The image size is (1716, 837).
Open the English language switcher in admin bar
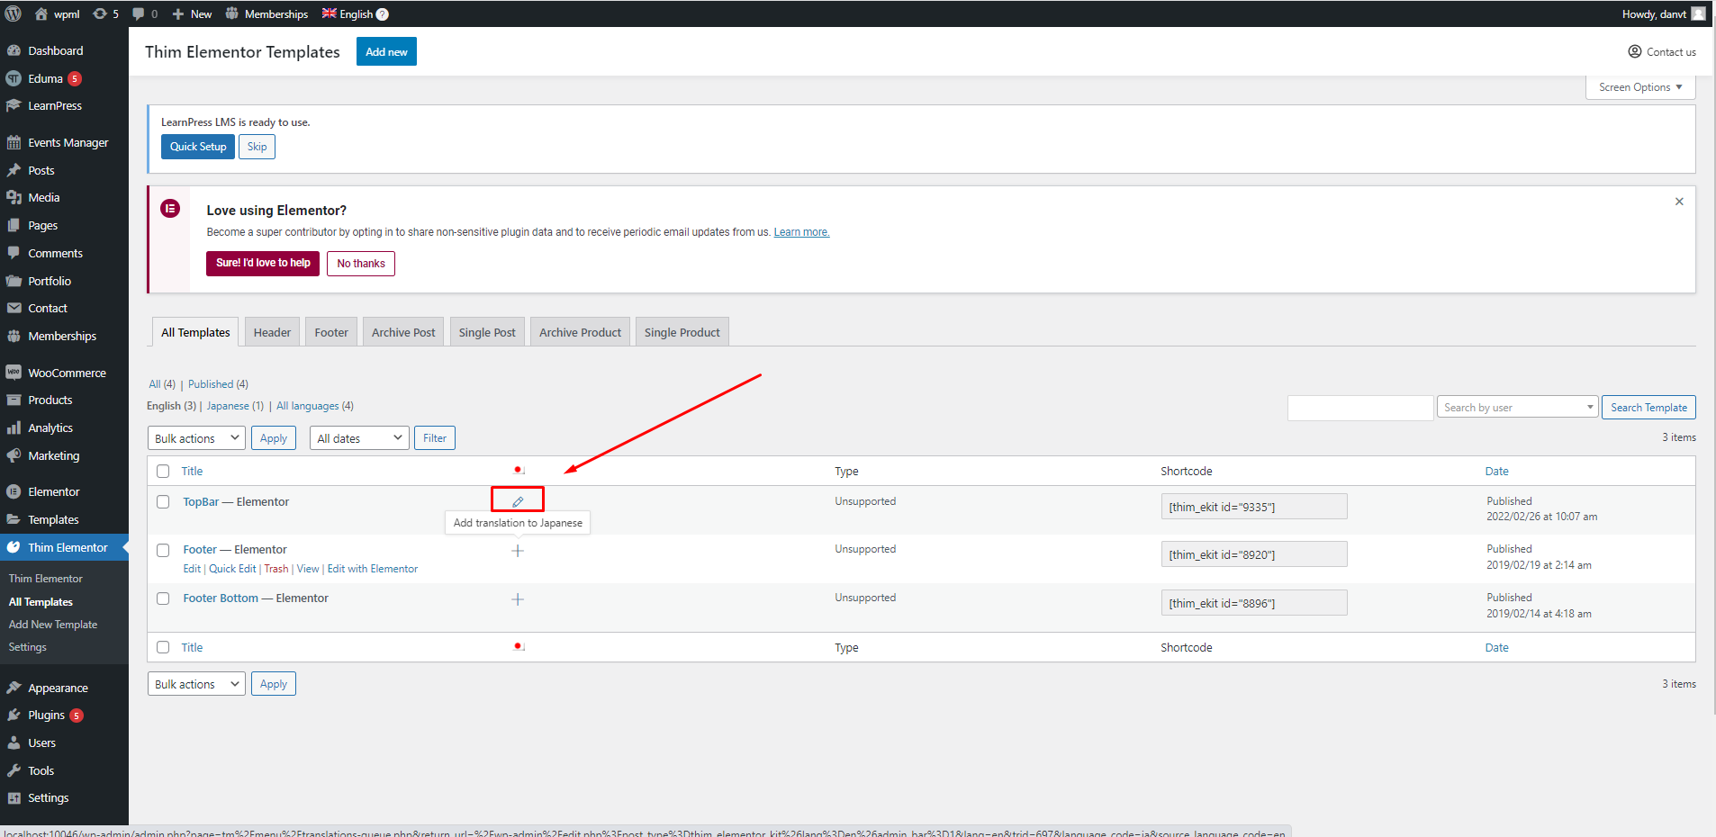pyautogui.click(x=356, y=13)
